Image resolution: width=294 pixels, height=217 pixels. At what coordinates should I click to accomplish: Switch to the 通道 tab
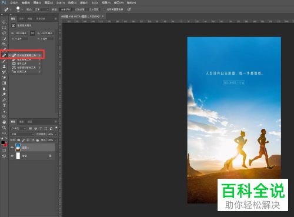(x=21, y=122)
